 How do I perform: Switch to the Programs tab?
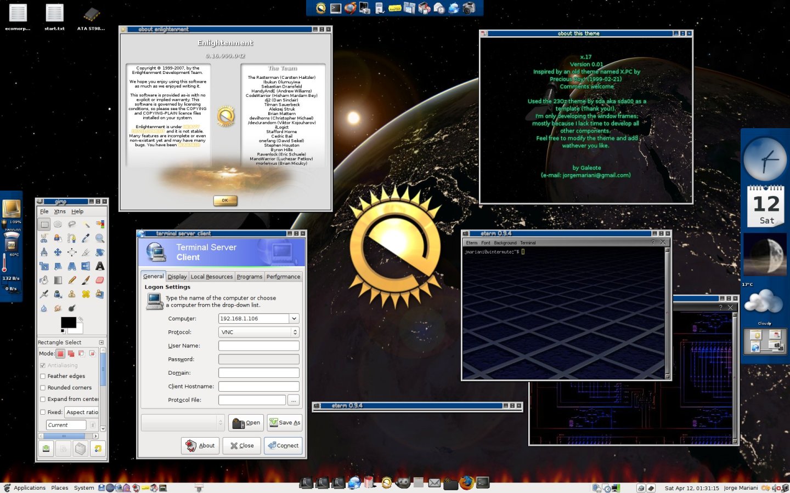tap(250, 277)
